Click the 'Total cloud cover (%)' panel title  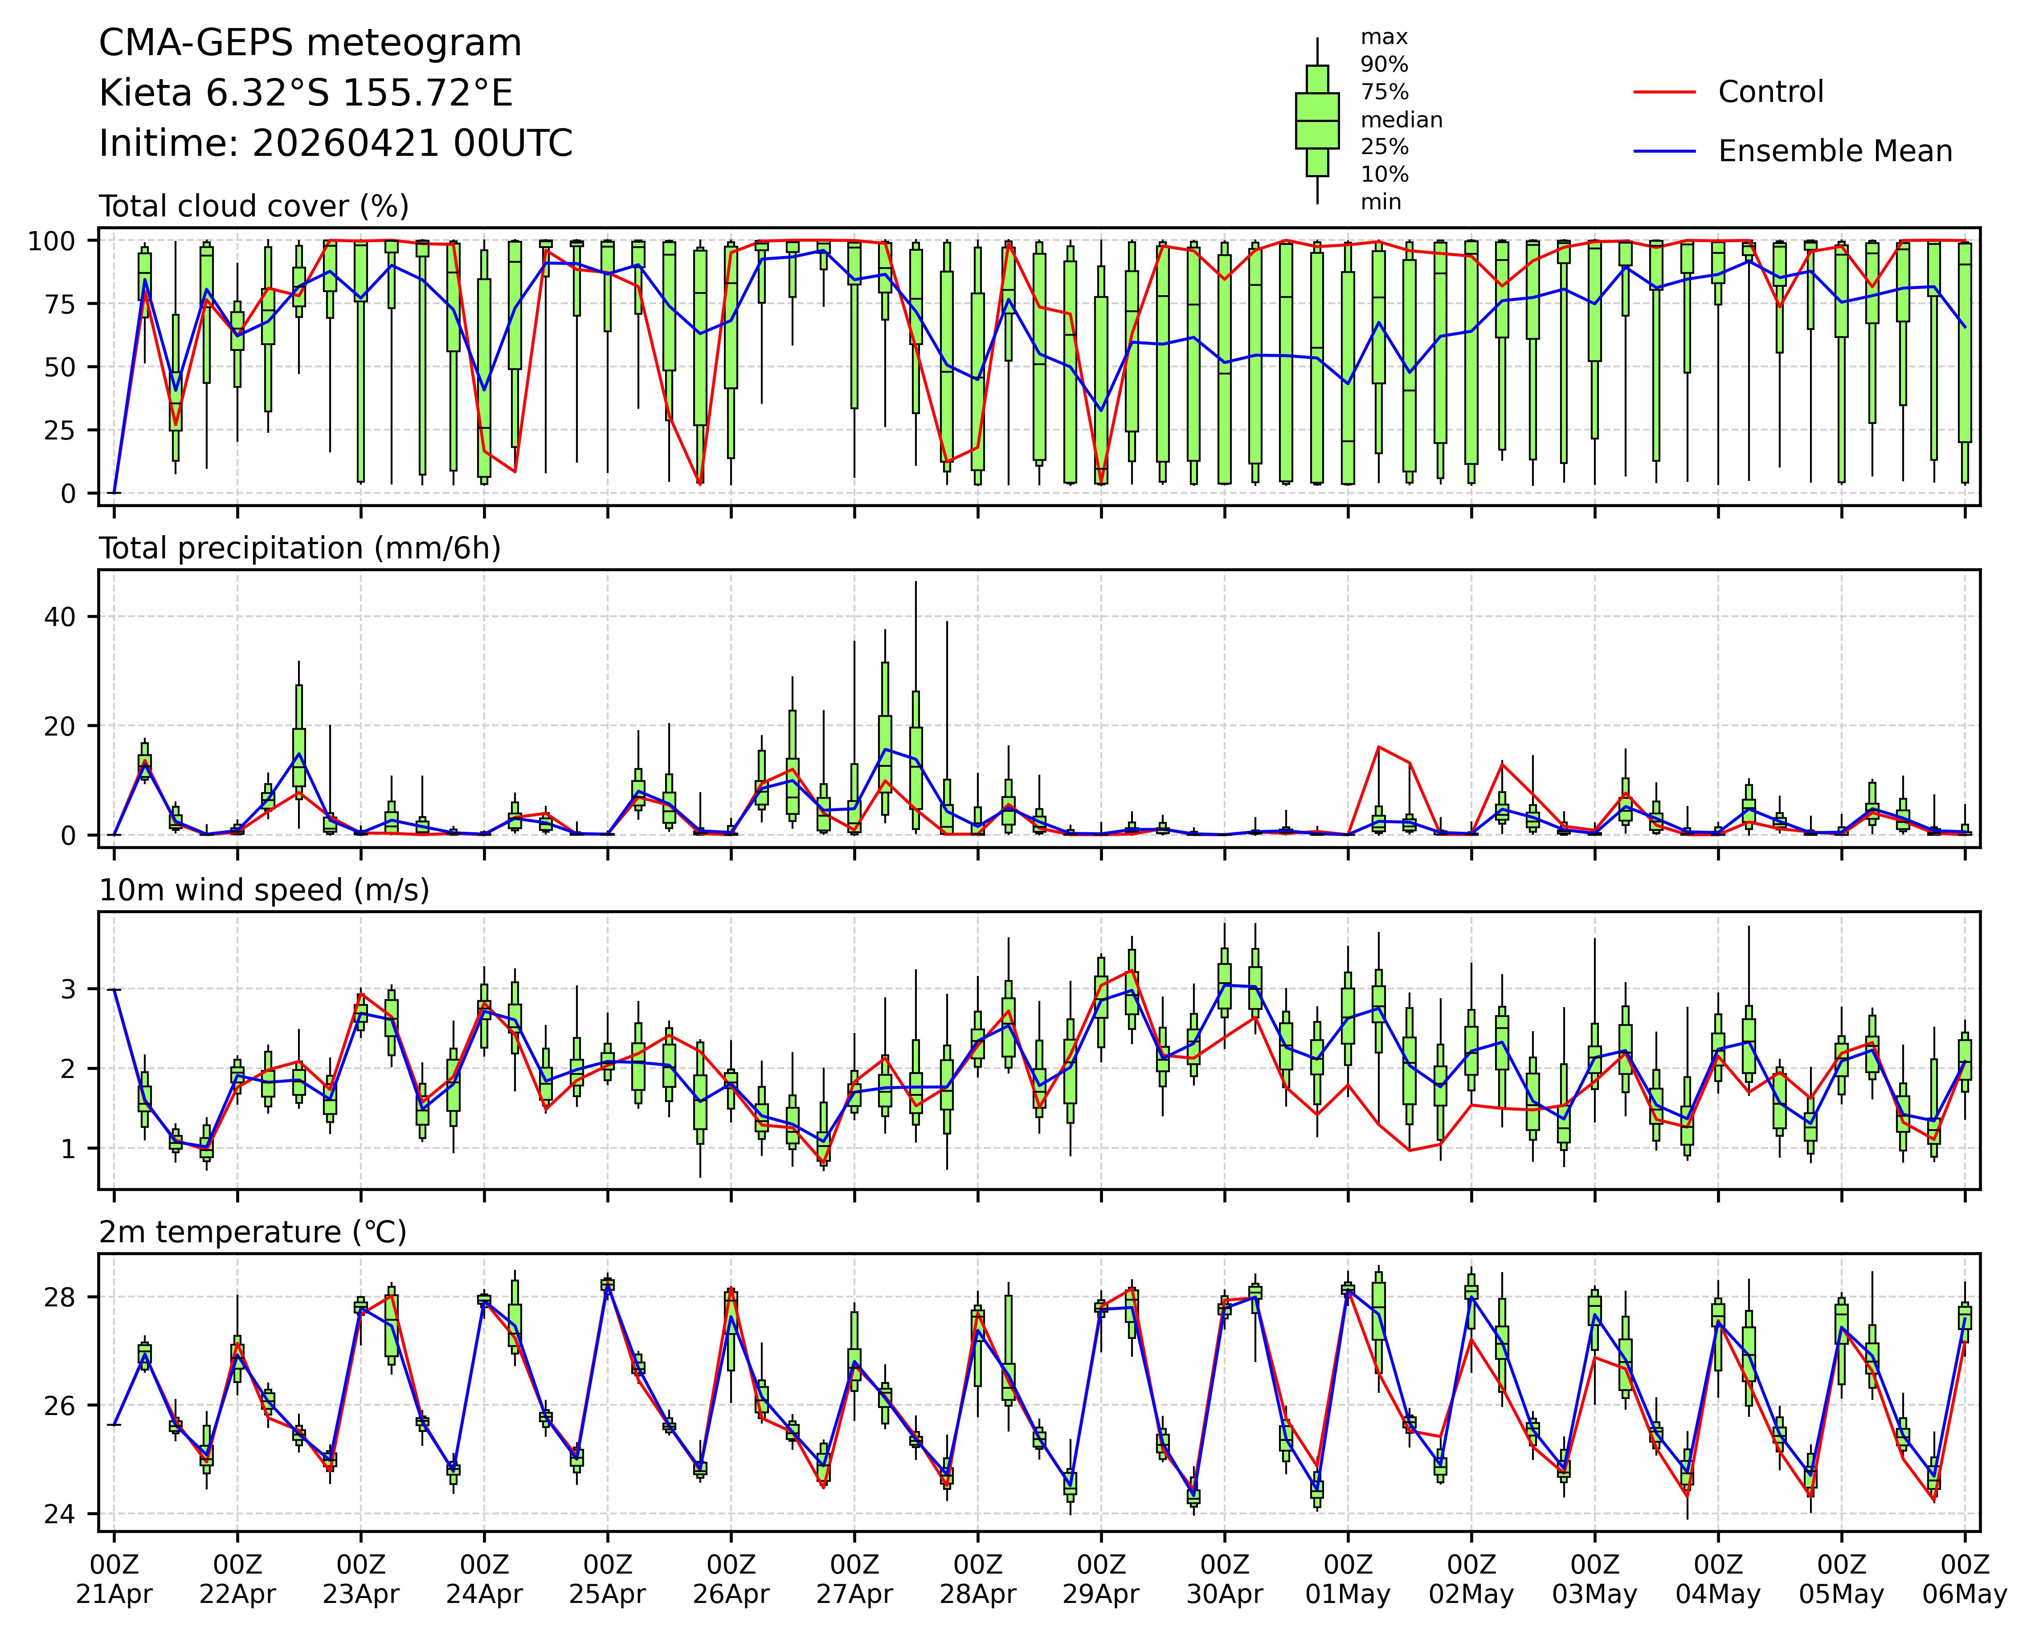(254, 207)
